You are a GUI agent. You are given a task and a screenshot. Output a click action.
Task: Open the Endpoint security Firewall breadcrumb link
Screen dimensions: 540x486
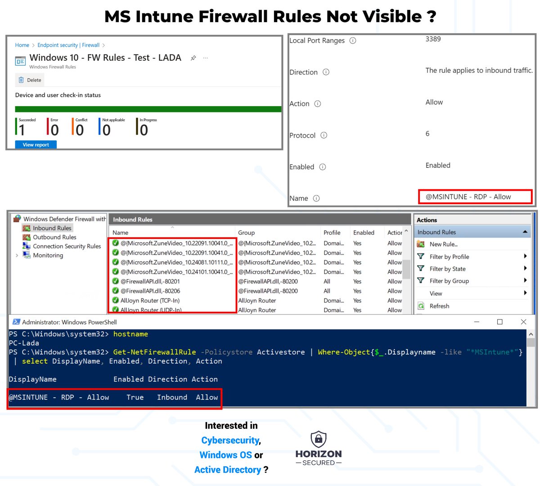click(x=69, y=45)
